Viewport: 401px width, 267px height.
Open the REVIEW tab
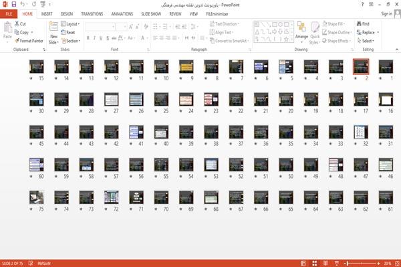click(175, 14)
